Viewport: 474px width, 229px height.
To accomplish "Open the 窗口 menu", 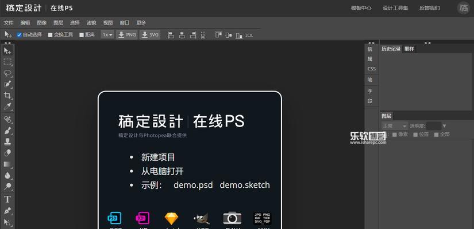I will pyautogui.click(x=124, y=22).
